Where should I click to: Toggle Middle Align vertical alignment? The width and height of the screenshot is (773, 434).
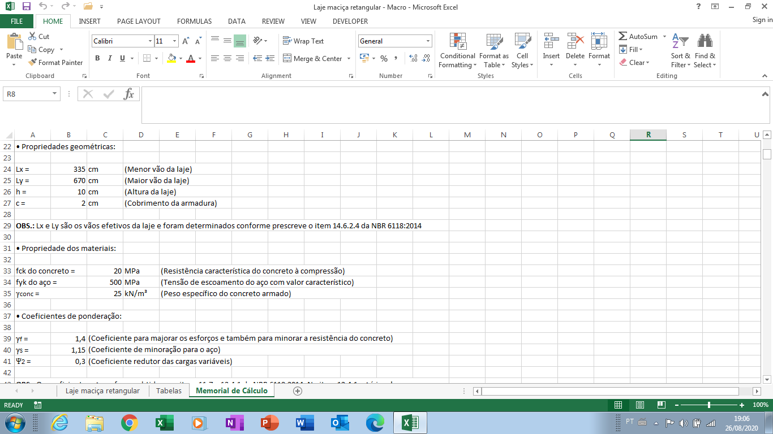click(227, 41)
